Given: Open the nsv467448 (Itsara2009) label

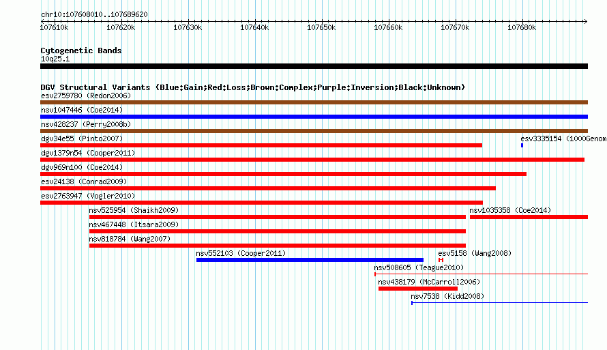Looking at the screenshot, I should click(134, 224).
